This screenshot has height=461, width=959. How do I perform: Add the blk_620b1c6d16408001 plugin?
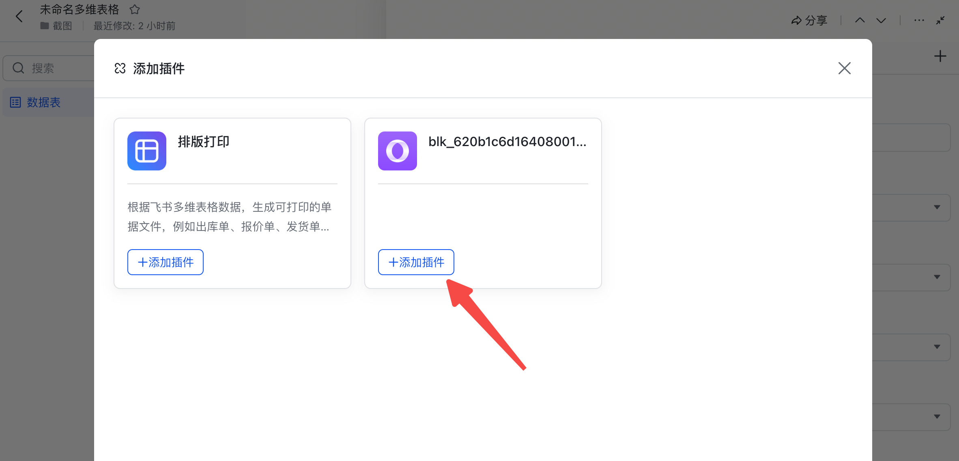point(416,262)
